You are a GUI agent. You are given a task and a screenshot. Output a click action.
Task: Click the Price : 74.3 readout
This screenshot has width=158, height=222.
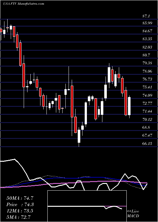[20, 205]
